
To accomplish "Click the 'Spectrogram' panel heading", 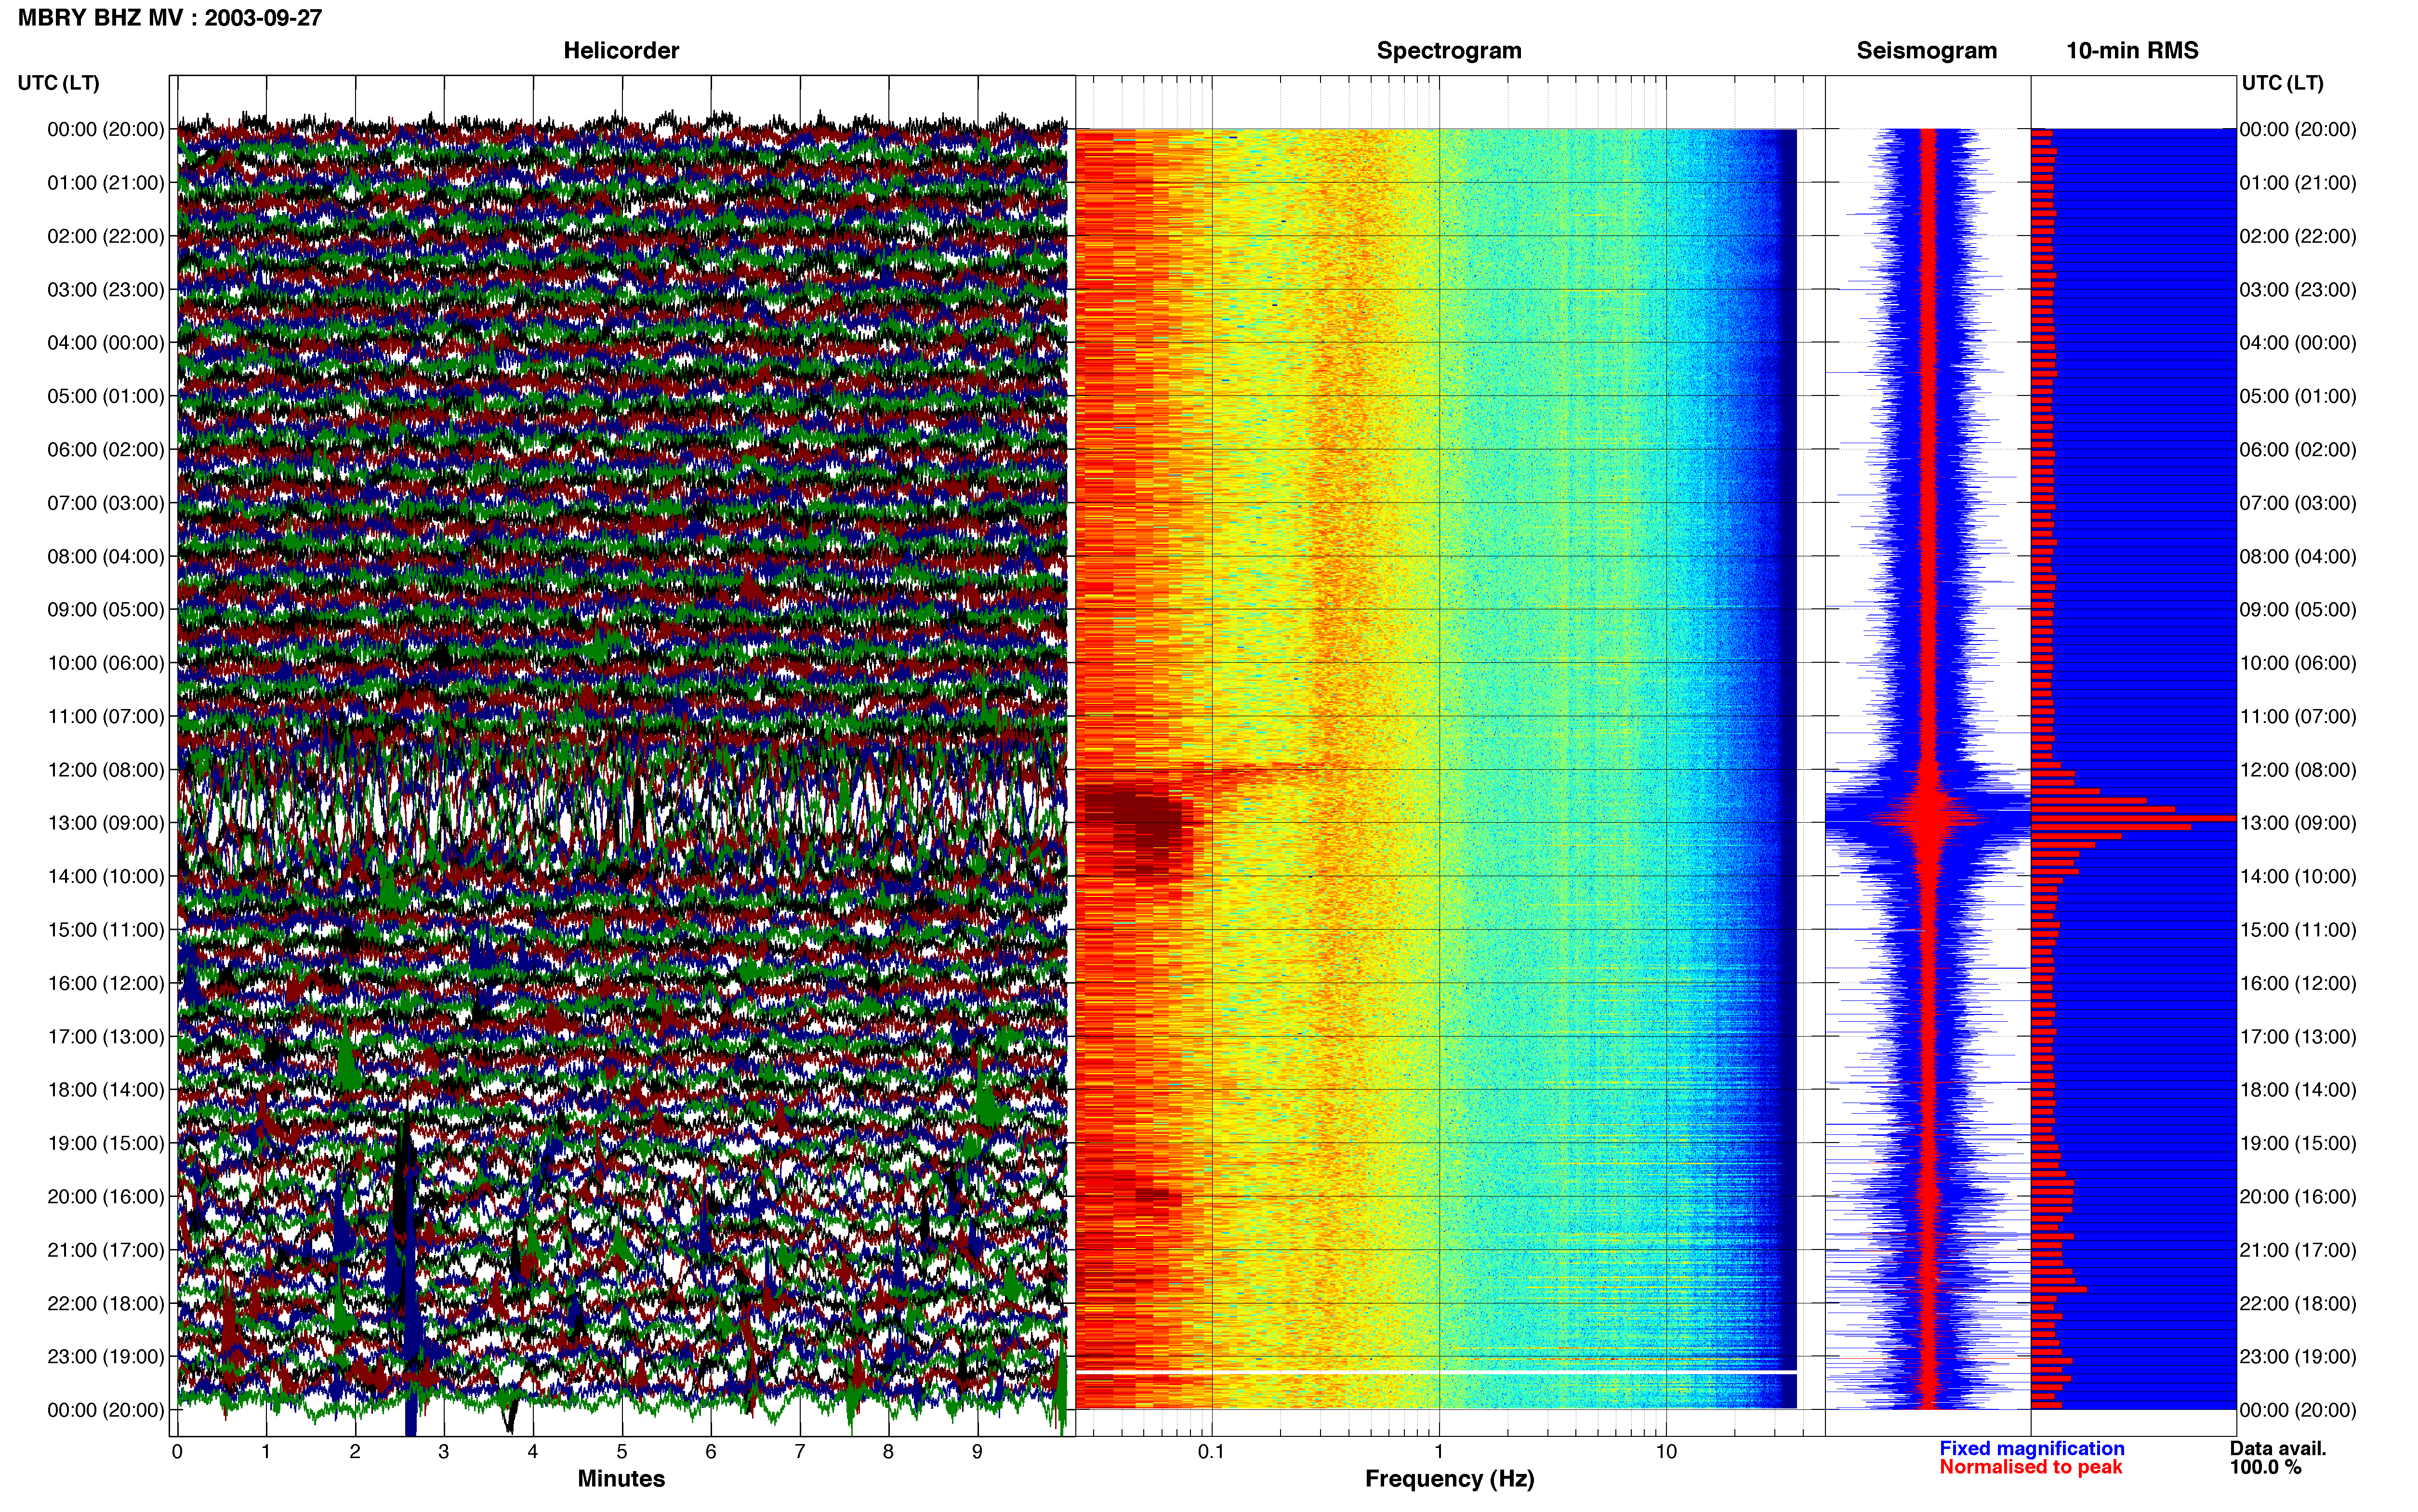I will [x=1449, y=50].
